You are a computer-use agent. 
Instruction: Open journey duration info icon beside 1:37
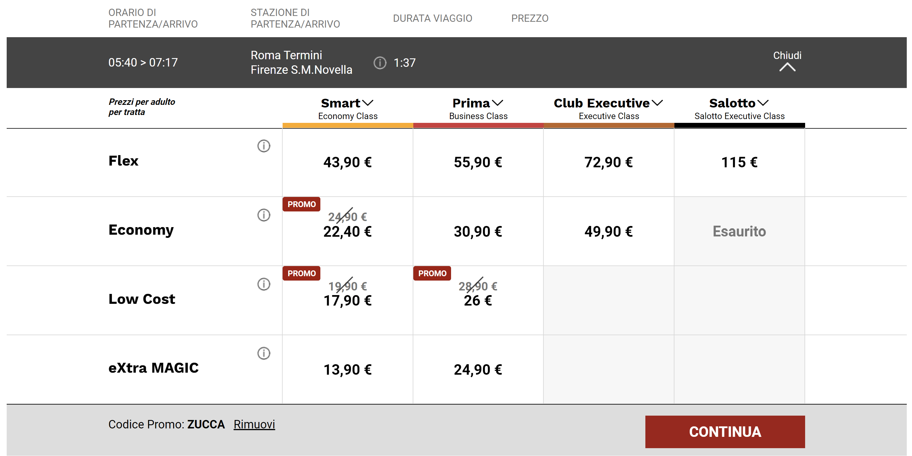[380, 63]
